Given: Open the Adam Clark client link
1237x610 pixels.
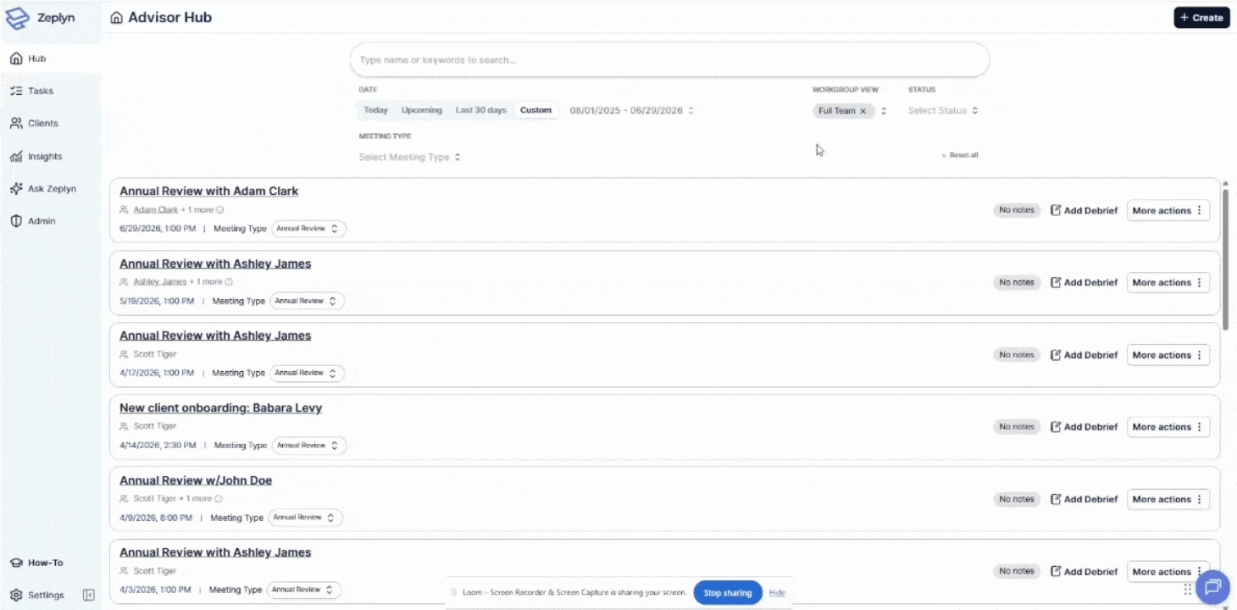Looking at the screenshot, I should point(156,209).
